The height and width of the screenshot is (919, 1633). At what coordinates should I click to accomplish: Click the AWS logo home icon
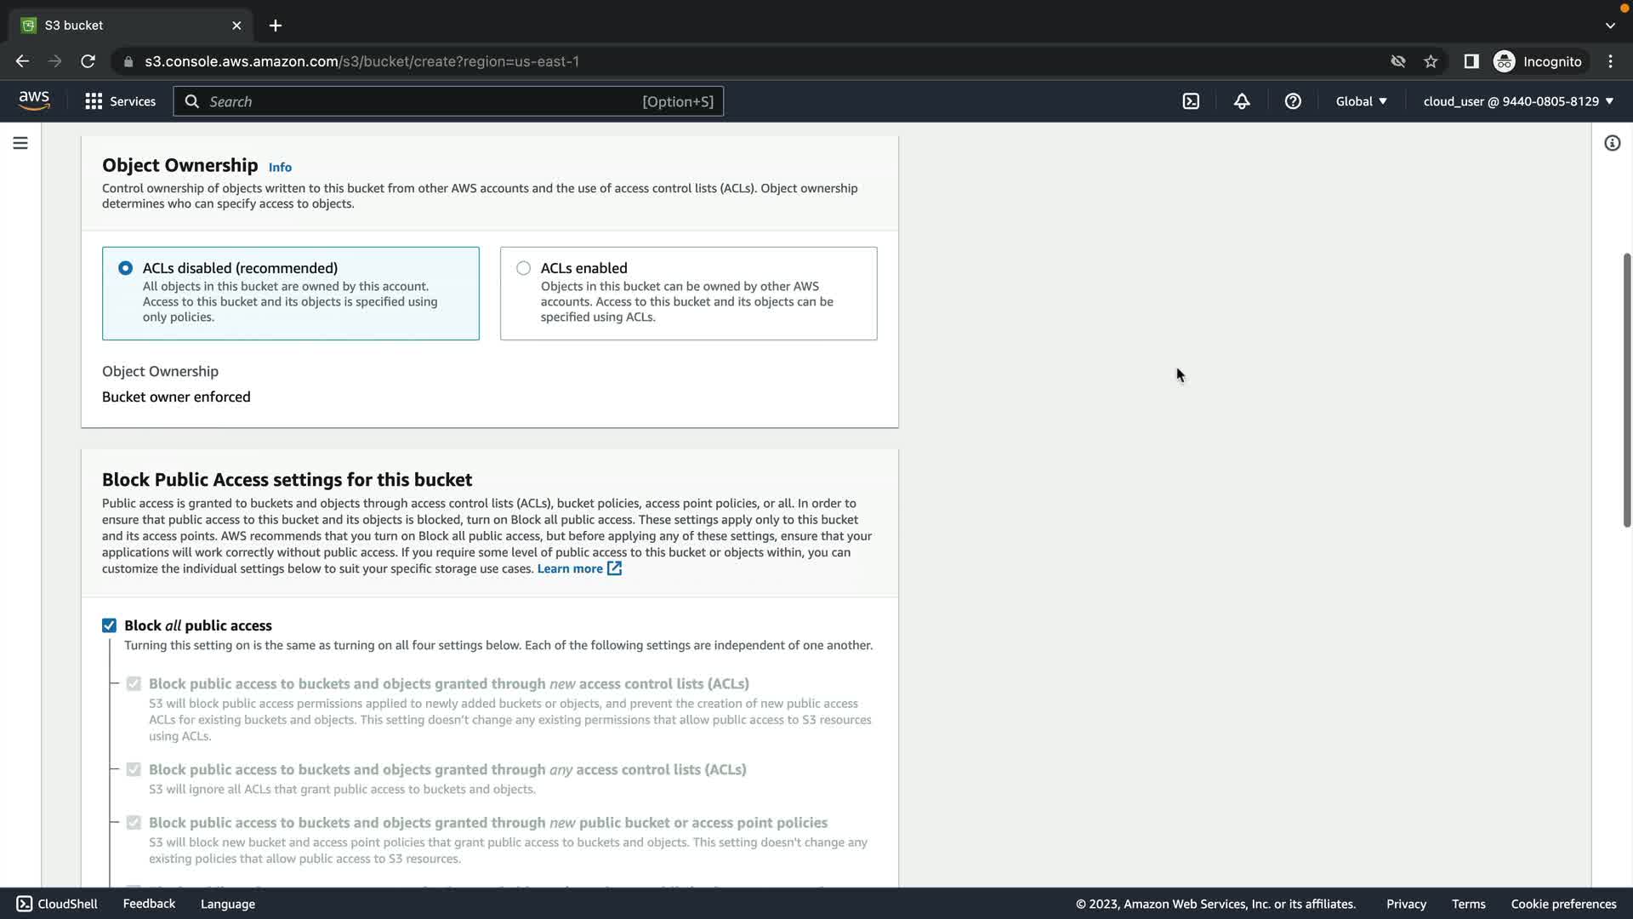tap(34, 100)
